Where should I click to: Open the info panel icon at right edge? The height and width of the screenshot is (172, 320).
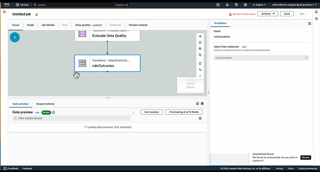(x=316, y=12)
